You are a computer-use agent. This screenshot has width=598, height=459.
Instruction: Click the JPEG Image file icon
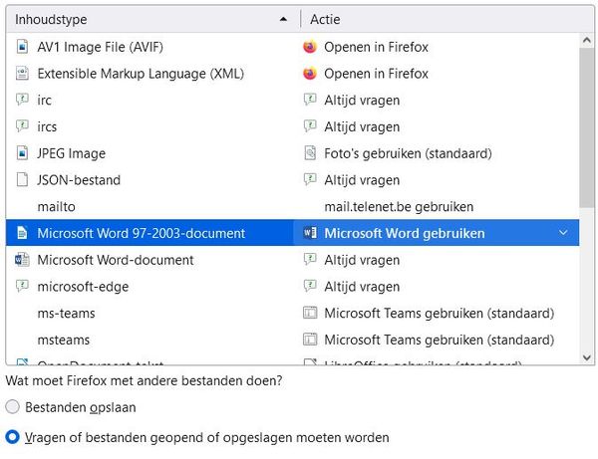coord(22,153)
